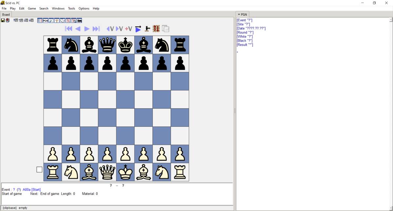
Task: Start trial mode with gavel icon
Action: pos(147,29)
